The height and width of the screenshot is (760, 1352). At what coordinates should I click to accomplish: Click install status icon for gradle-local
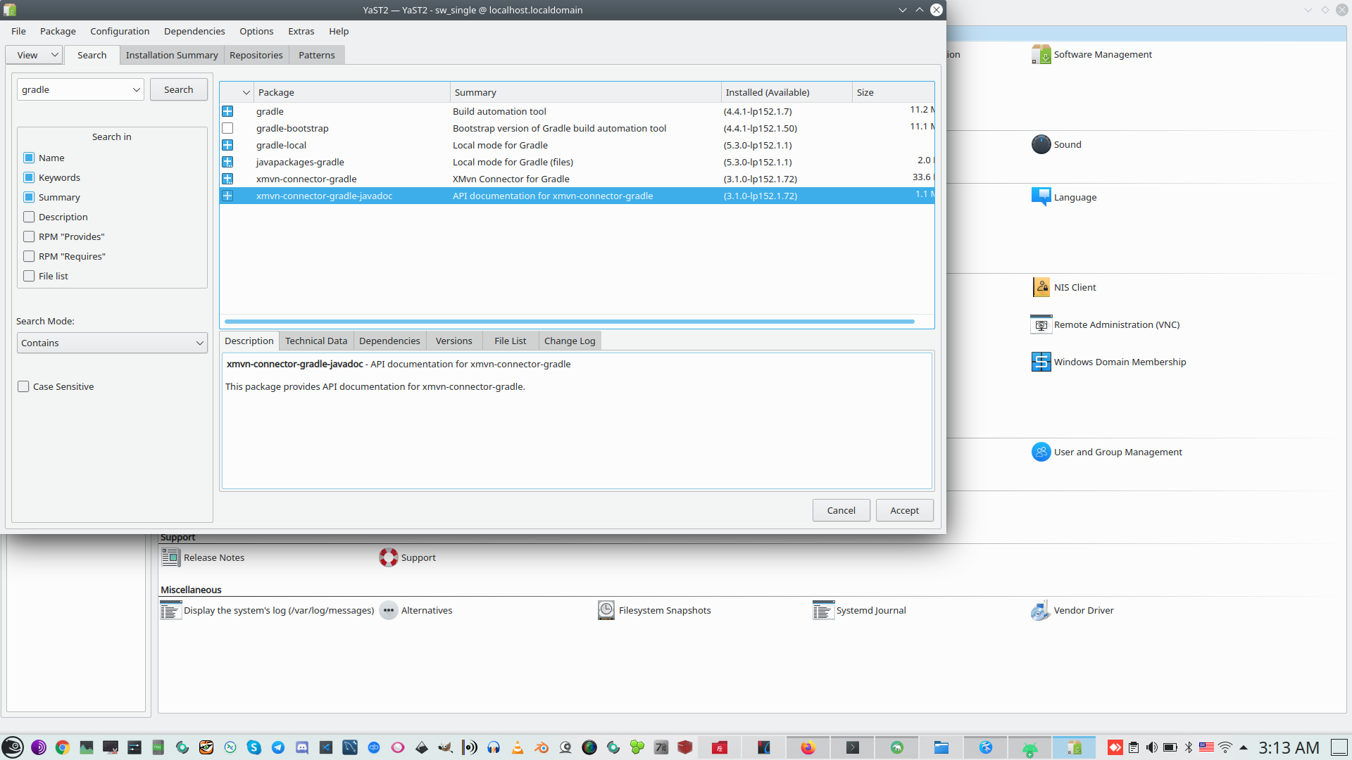(x=227, y=145)
